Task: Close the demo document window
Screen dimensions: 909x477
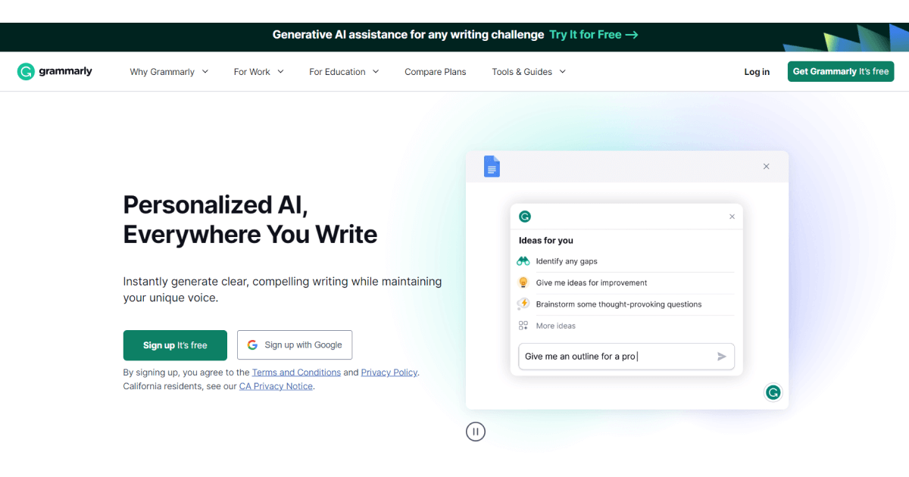Action: point(766,167)
